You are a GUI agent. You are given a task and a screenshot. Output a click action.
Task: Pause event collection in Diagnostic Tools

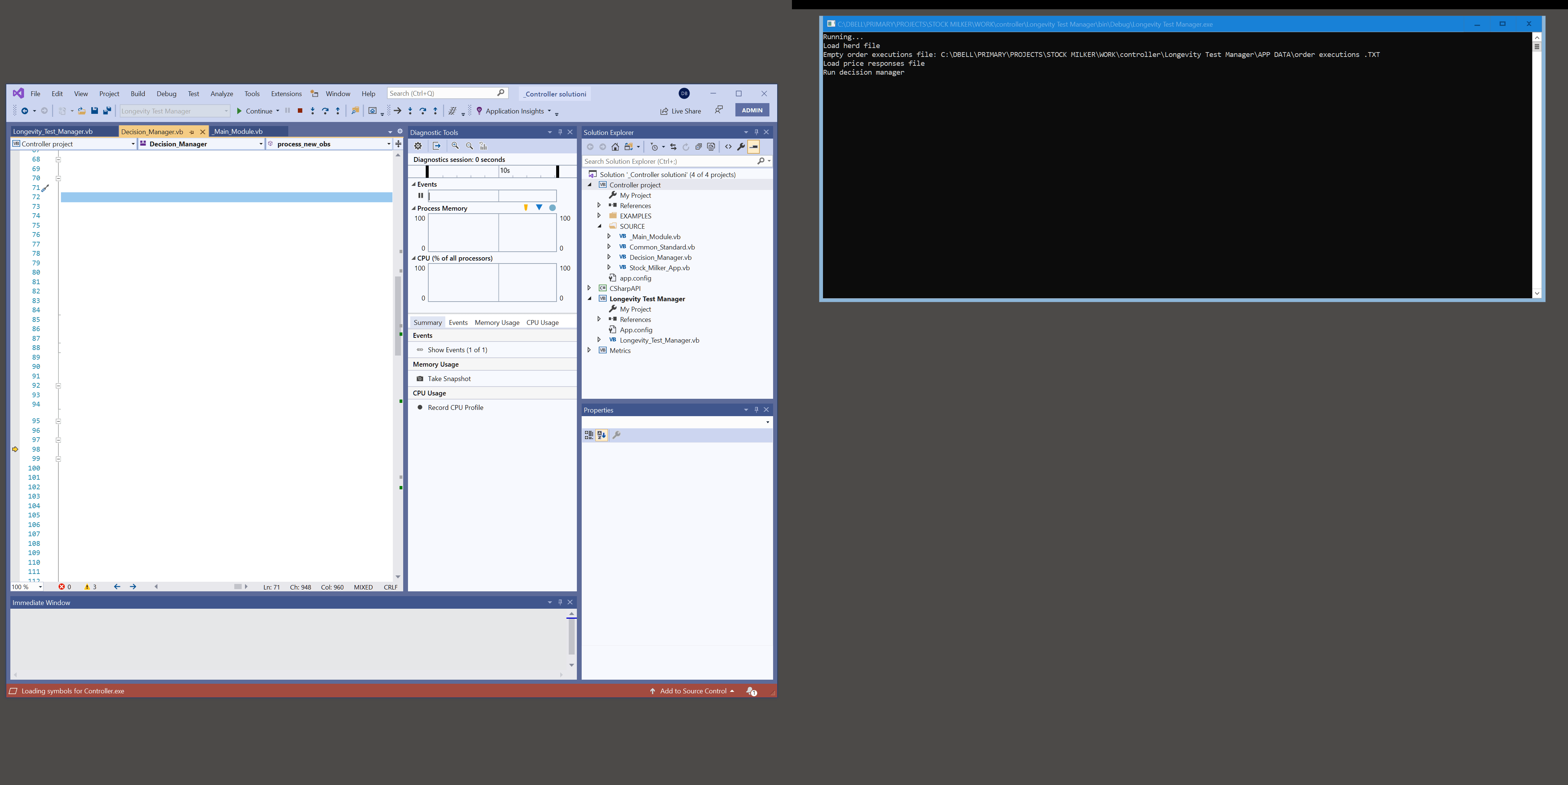coord(420,196)
